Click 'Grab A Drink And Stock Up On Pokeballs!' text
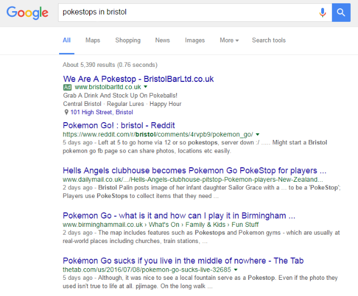Screen dimensions: 358x296 120,95
